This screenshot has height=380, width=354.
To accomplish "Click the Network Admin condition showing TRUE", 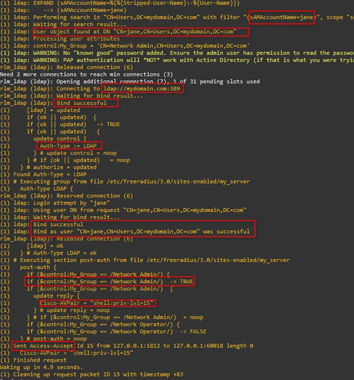I will point(111,282).
